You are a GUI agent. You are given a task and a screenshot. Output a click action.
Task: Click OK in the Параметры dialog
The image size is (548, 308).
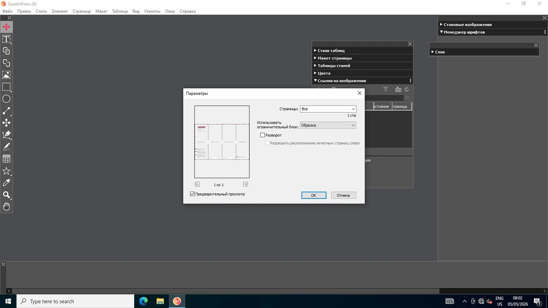point(314,195)
